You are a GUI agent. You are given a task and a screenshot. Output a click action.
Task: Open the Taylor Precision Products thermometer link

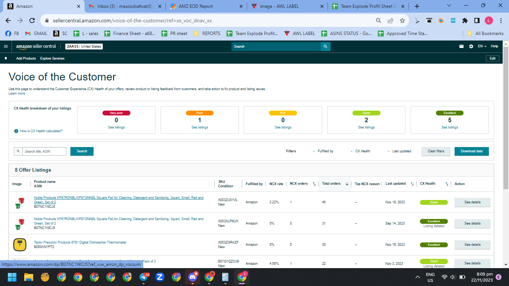[80, 242]
